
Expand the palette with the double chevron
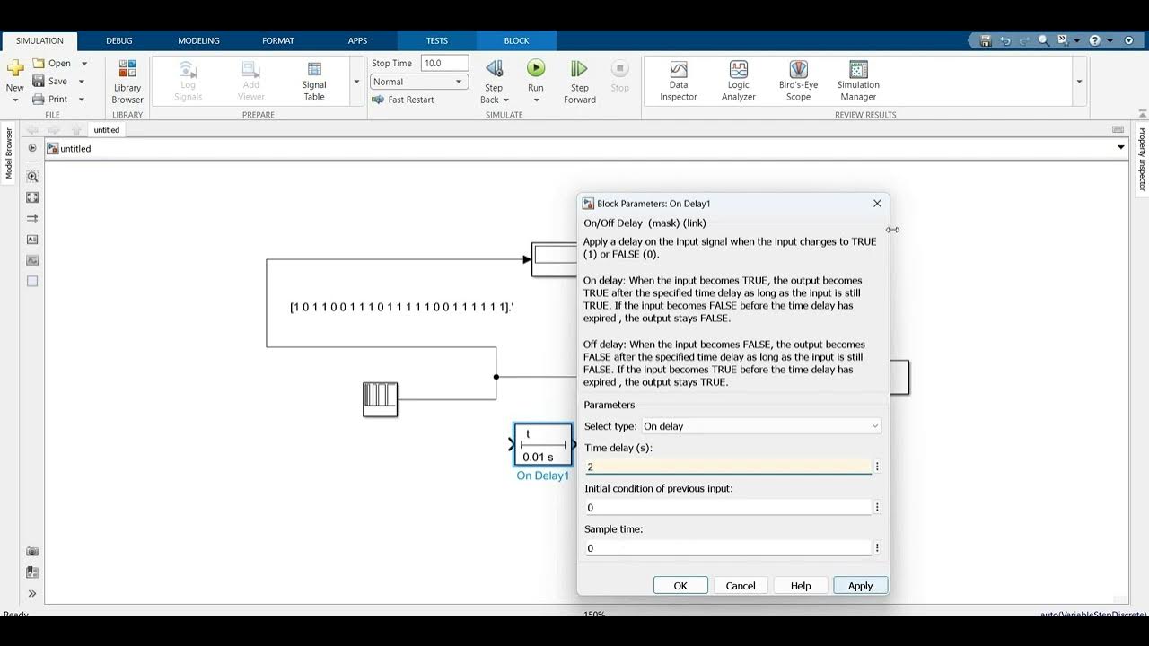click(32, 593)
